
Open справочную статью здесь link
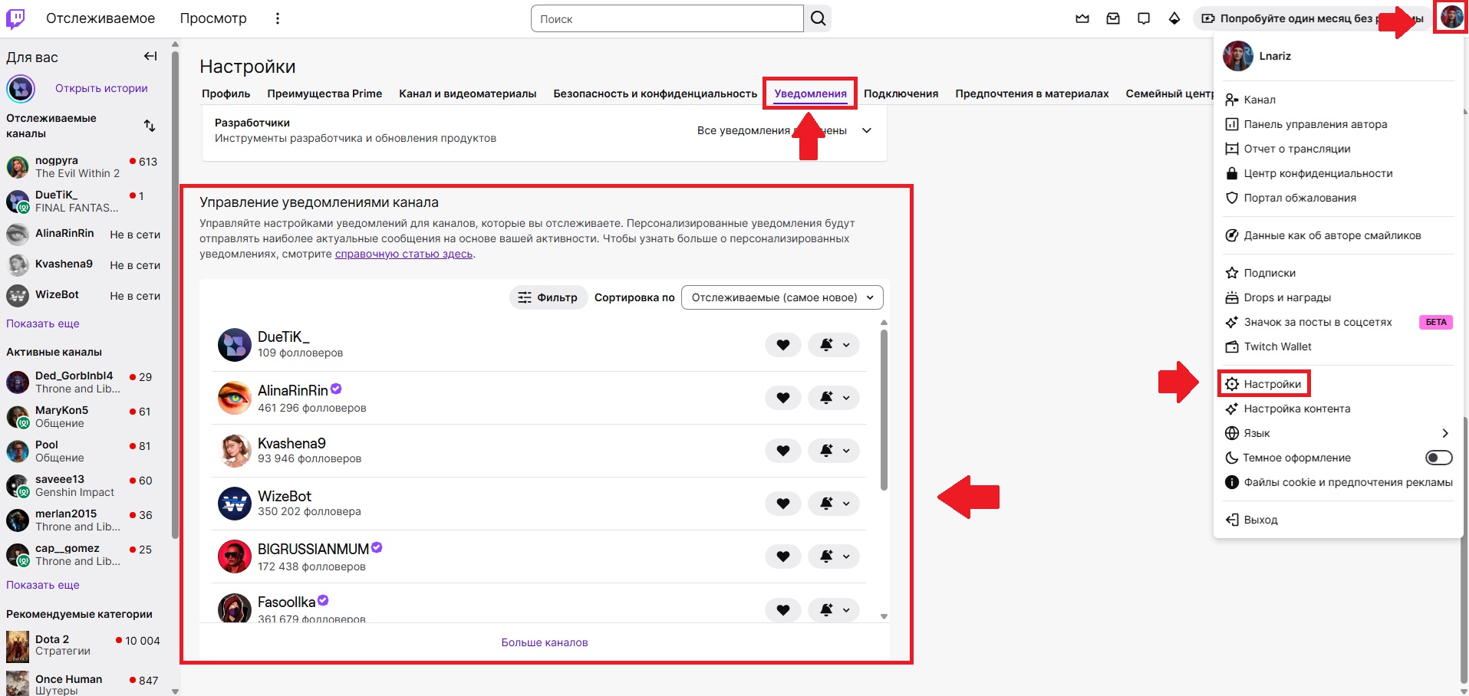pyautogui.click(x=403, y=254)
